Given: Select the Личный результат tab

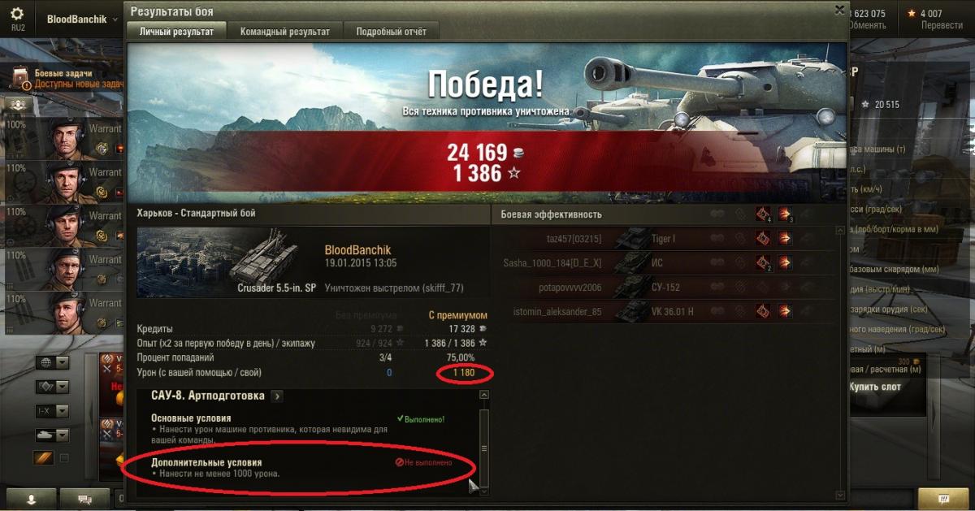Looking at the screenshot, I should [x=177, y=32].
